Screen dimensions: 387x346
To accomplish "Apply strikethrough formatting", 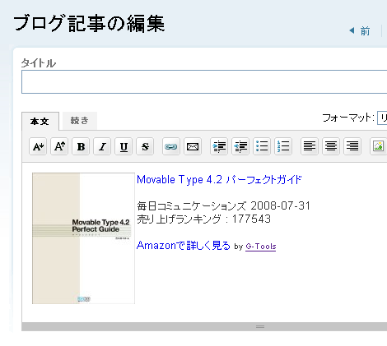I will (145, 146).
